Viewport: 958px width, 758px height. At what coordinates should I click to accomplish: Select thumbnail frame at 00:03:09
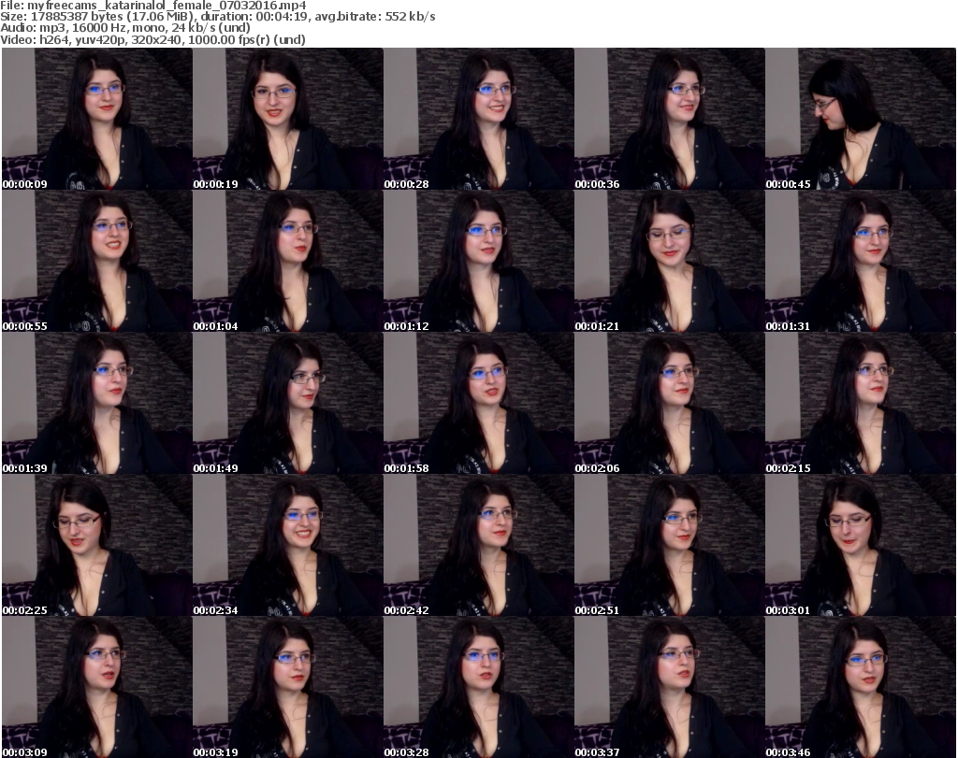click(x=97, y=687)
